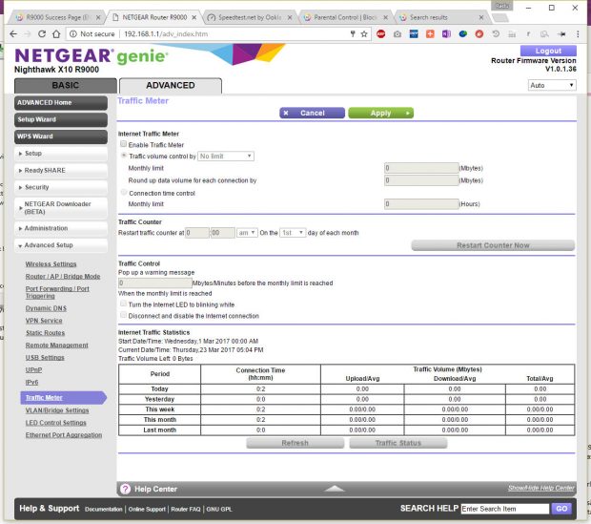The width and height of the screenshot is (591, 524).
Task: Switch to the Speedtest.net browser tab
Action: coord(248,16)
